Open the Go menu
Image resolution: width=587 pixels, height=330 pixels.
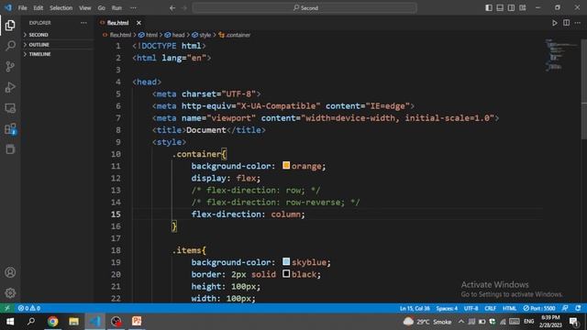pyautogui.click(x=101, y=8)
